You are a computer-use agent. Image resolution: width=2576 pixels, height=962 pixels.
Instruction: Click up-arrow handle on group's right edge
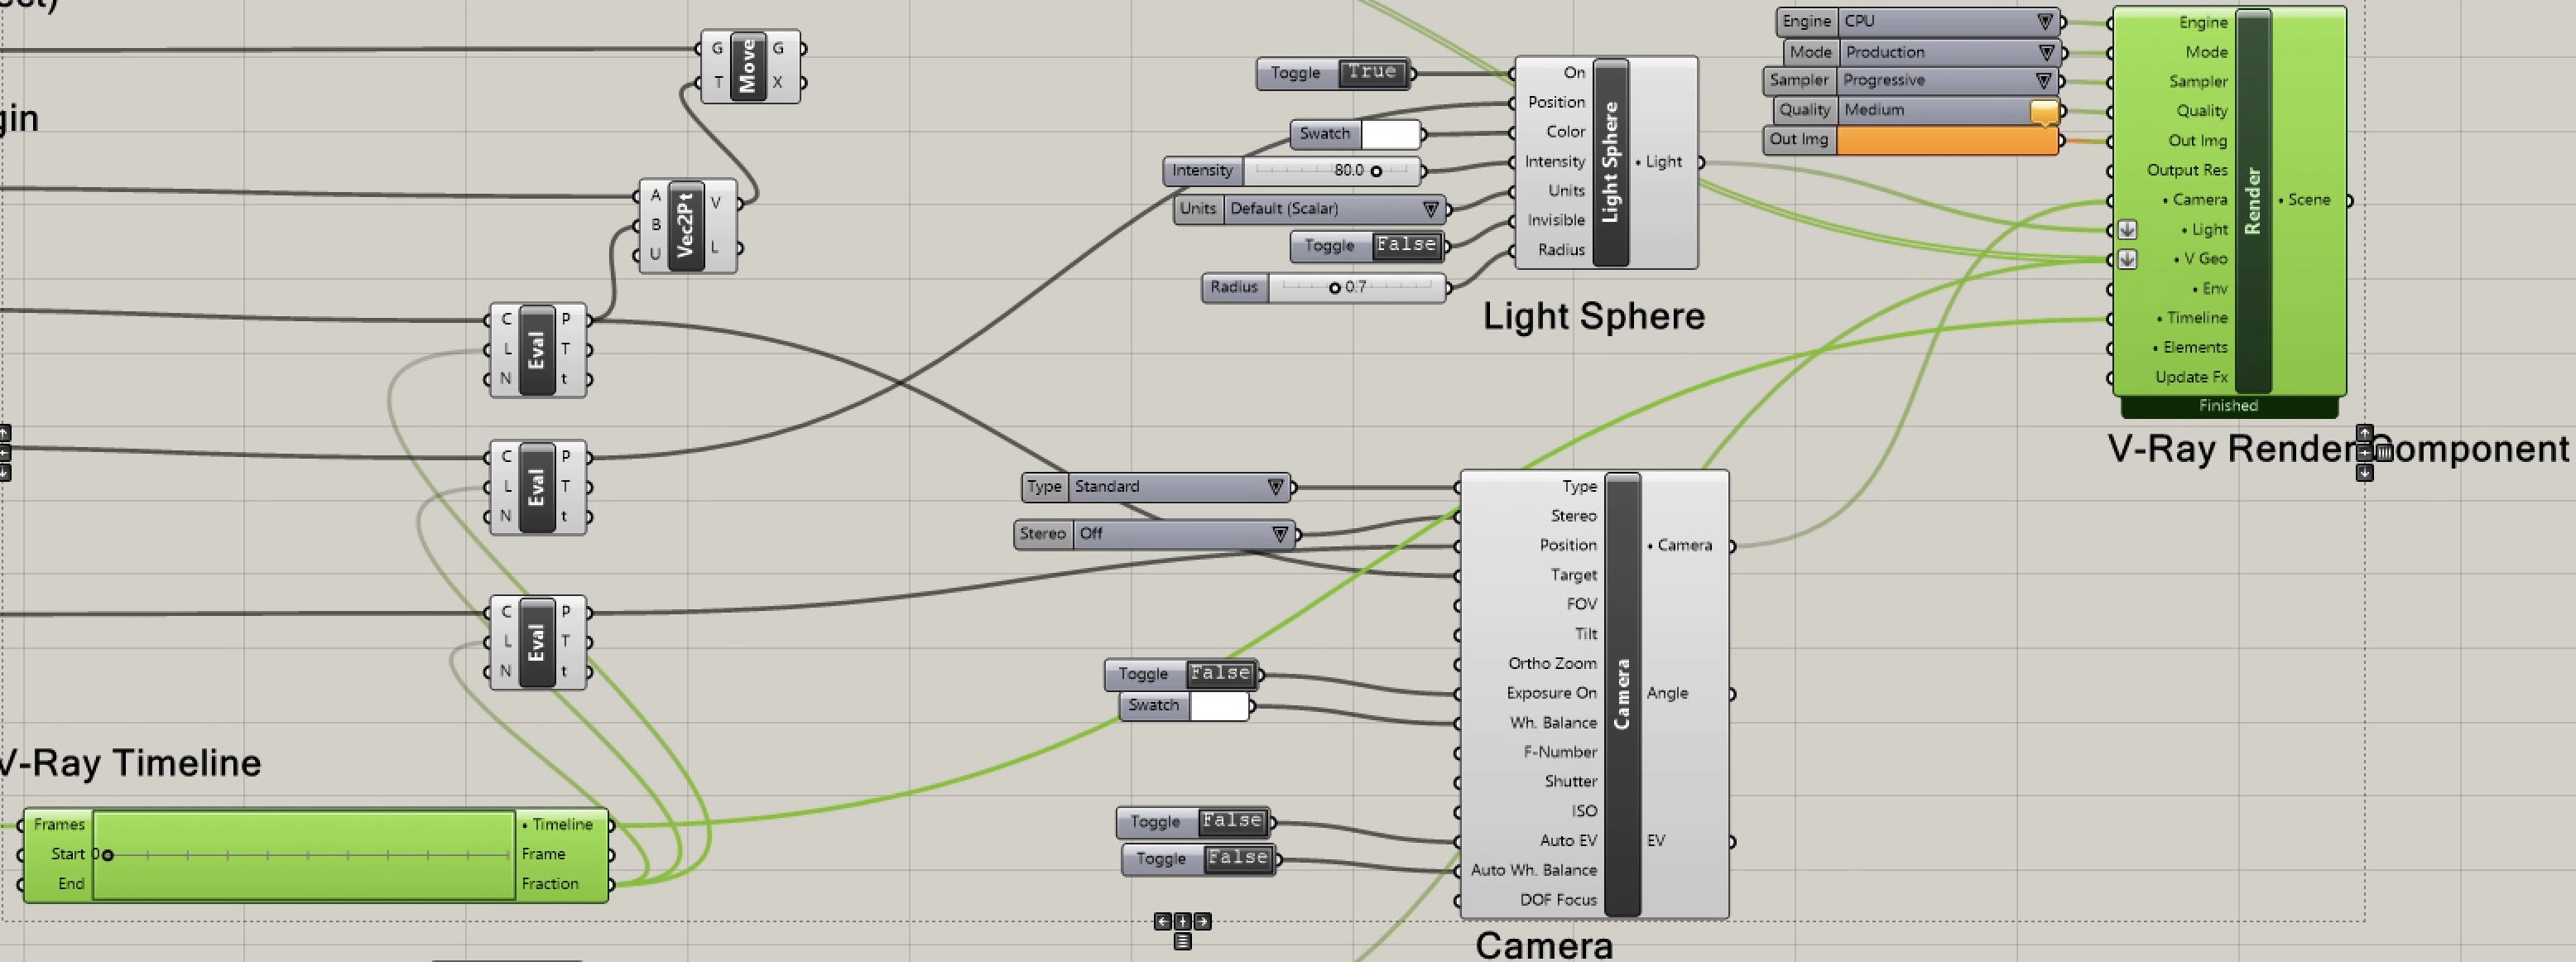2364,433
